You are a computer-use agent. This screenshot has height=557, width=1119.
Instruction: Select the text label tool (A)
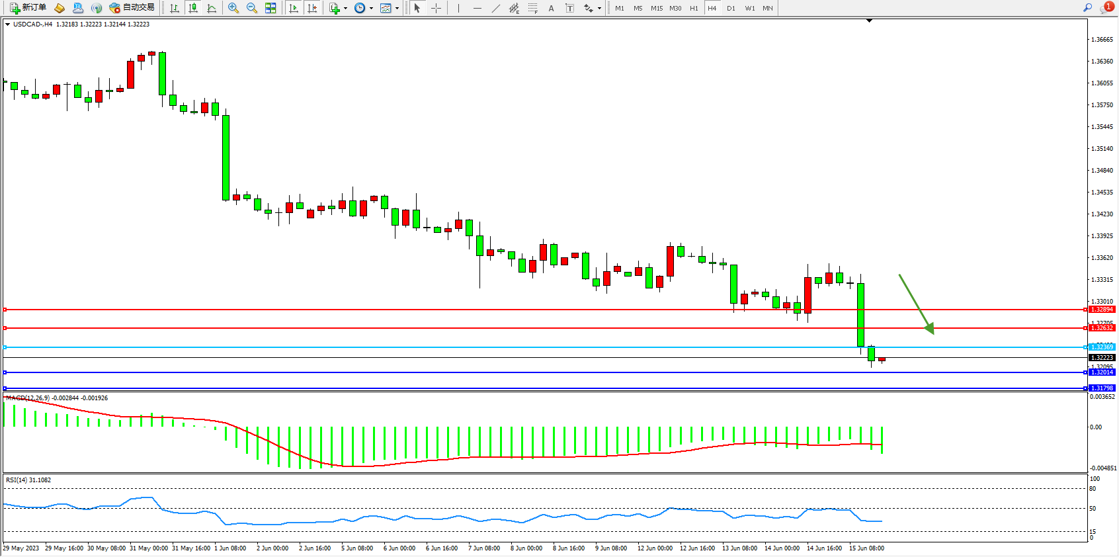tap(551, 8)
